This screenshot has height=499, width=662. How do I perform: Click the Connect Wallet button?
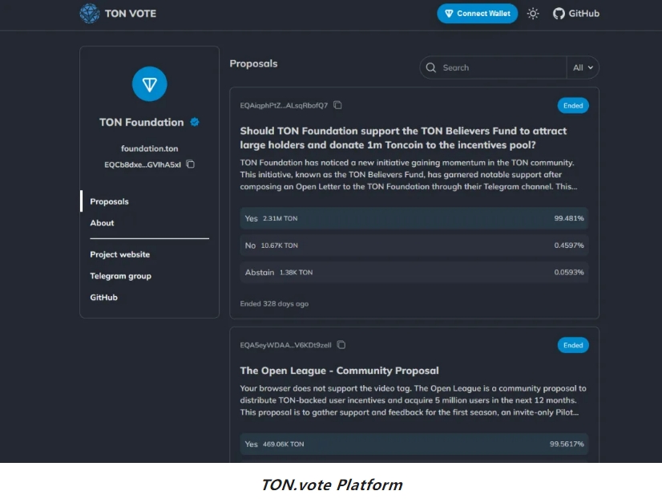coord(477,14)
